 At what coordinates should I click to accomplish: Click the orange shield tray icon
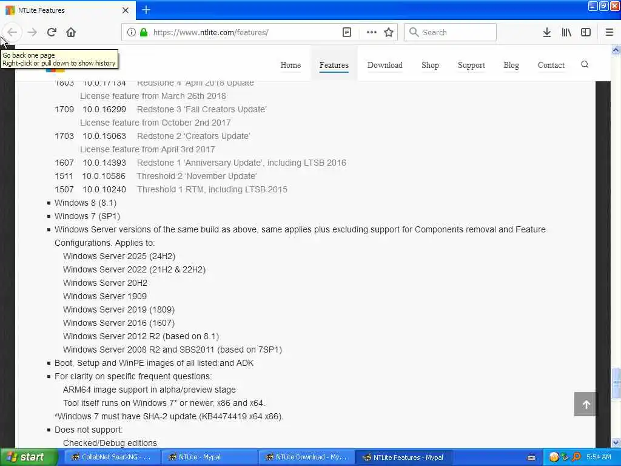554,457
